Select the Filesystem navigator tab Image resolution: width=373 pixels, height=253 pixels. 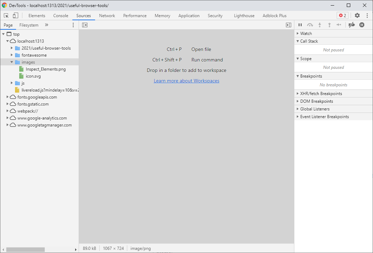point(29,25)
